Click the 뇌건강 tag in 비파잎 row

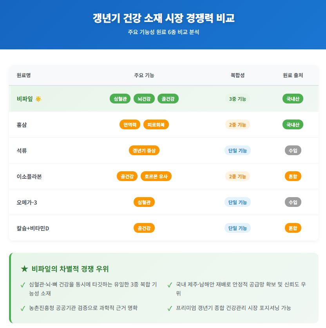click(x=144, y=99)
